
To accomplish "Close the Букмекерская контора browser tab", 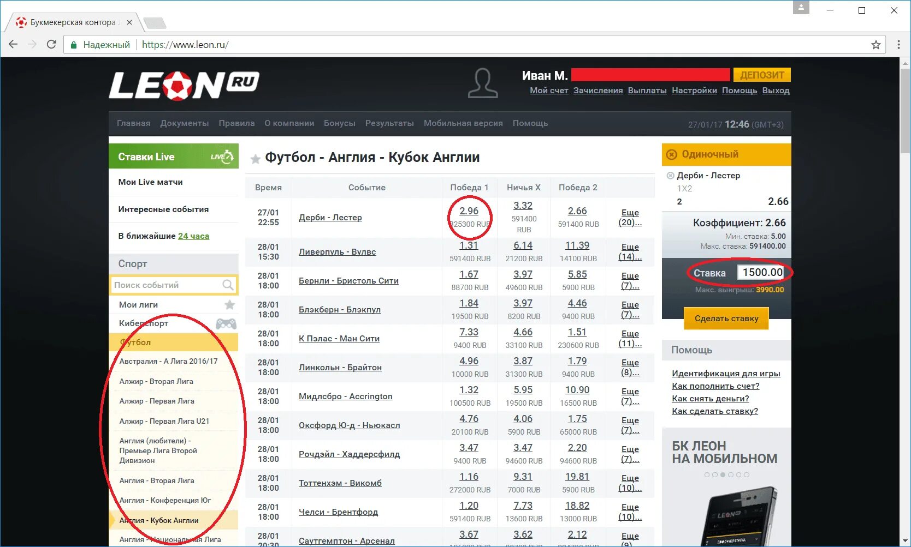I will (129, 22).
